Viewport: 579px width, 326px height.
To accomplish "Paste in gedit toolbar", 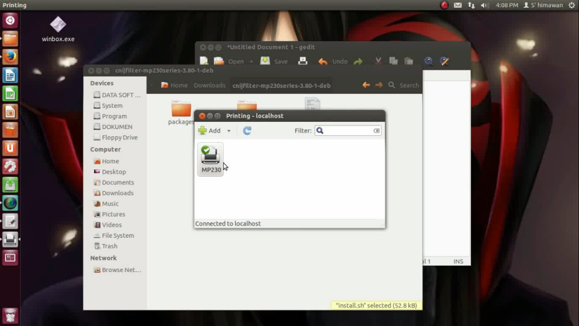I will click(409, 61).
